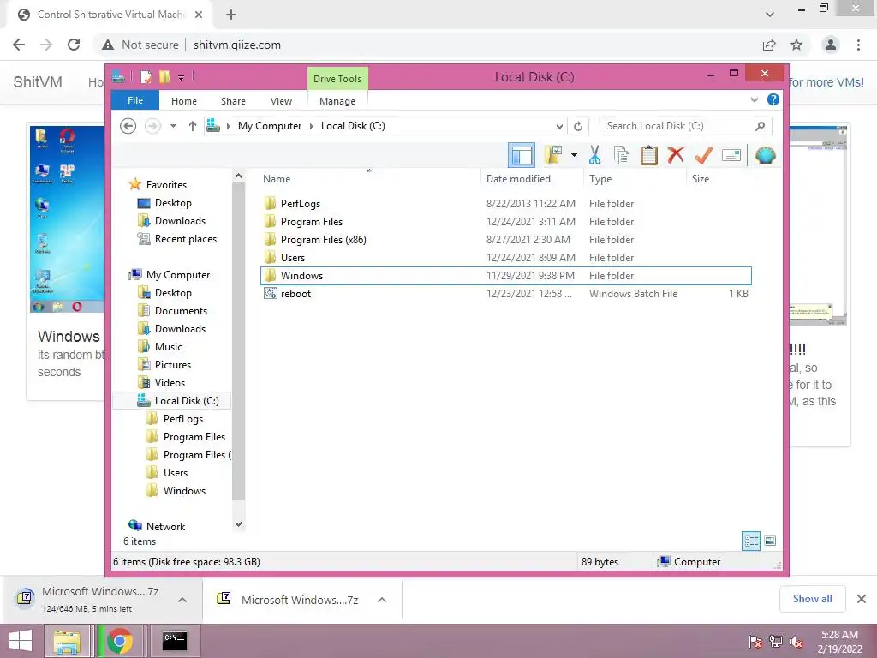Click the Search Local Disk (C:) field
877x658 pixels.
pos(686,126)
